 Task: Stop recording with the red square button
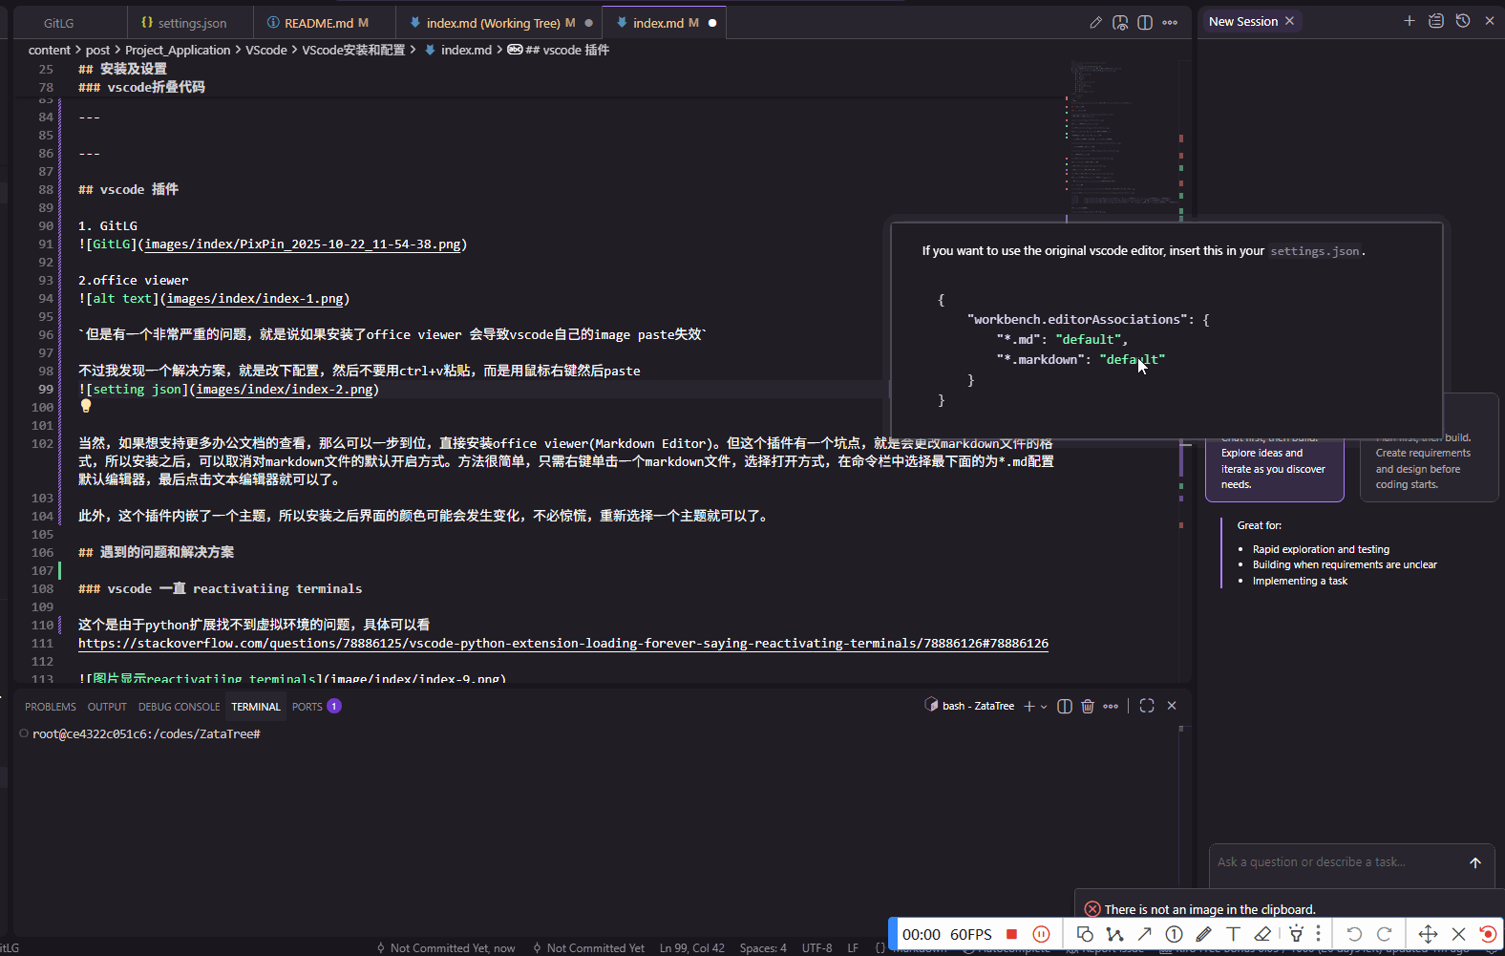click(1012, 934)
